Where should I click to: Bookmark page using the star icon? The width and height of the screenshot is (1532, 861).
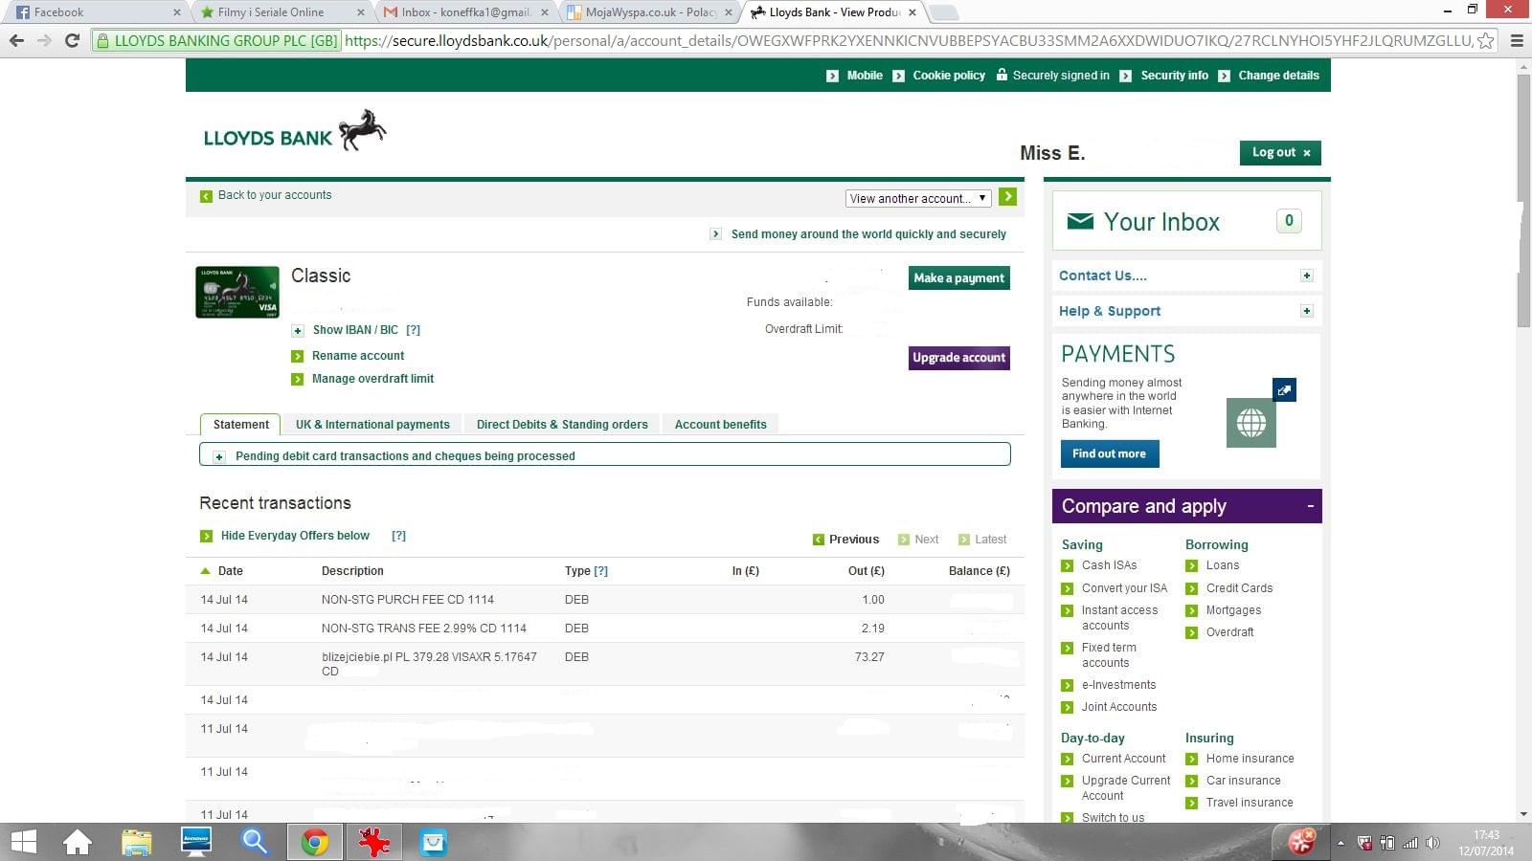[x=1485, y=40]
